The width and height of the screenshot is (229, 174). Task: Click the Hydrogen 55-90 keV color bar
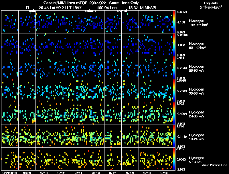(174, 68)
